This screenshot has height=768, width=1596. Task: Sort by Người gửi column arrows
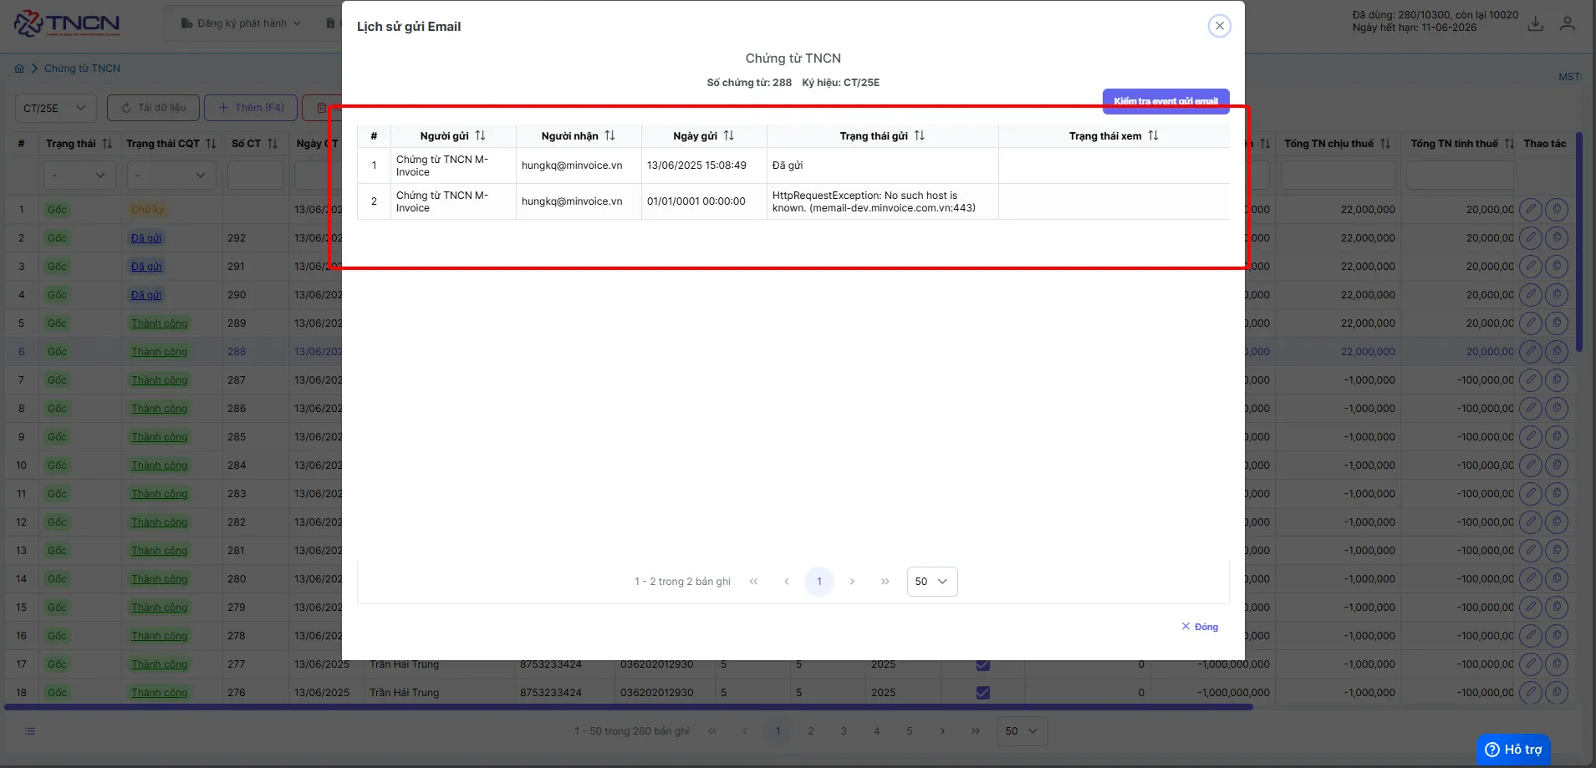[480, 135]
